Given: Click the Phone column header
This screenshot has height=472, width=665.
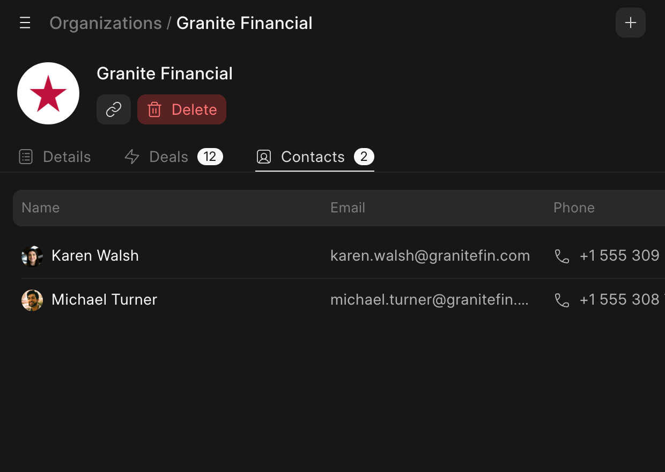Looking at the screenshot, I should click(x=574, y=208).
